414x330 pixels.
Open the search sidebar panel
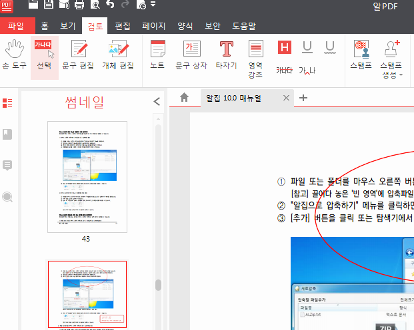7,197
